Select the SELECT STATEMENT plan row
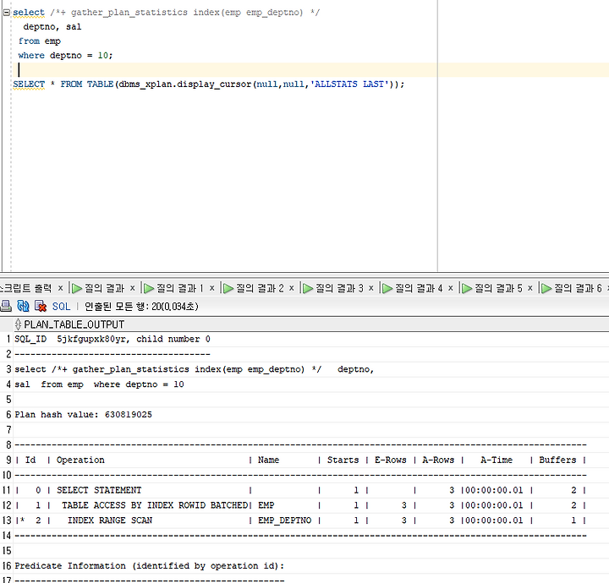The width and height of the screenshot is (609, 583). tap(301, 490)
